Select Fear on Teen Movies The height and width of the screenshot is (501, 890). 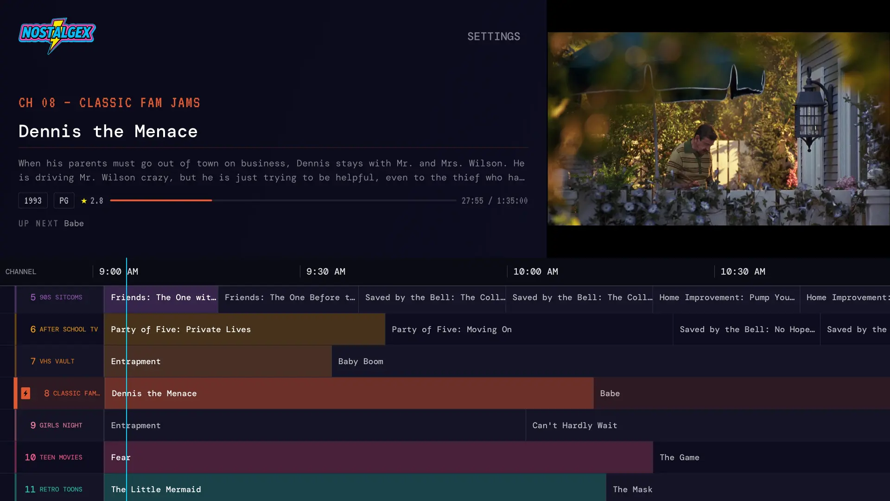pyautogui.click(x=378, y=457)
